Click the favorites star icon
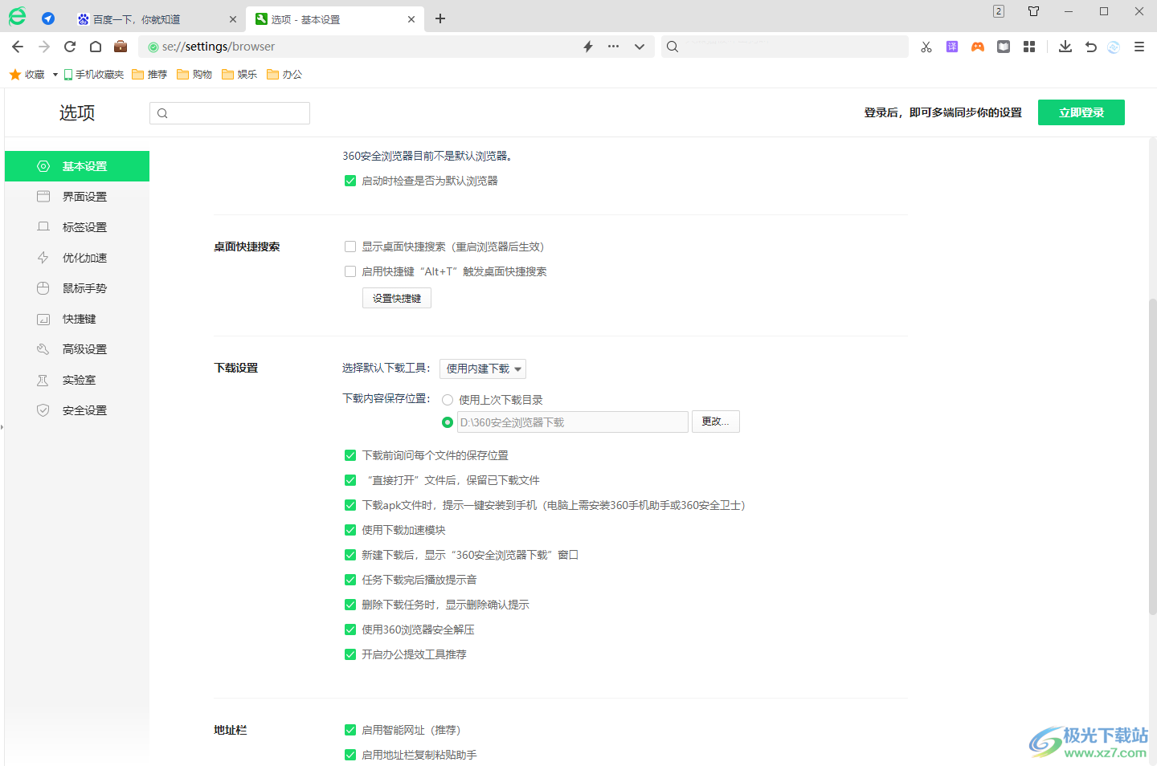Viewport: 1157px width, 766px height. click(x=15, y=75)
